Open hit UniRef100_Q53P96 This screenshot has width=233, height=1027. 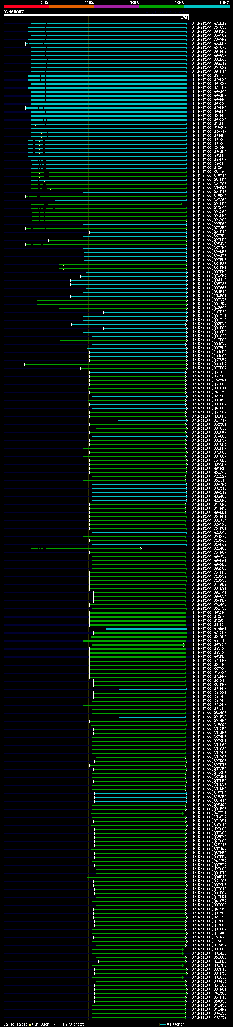coord(209,160)
